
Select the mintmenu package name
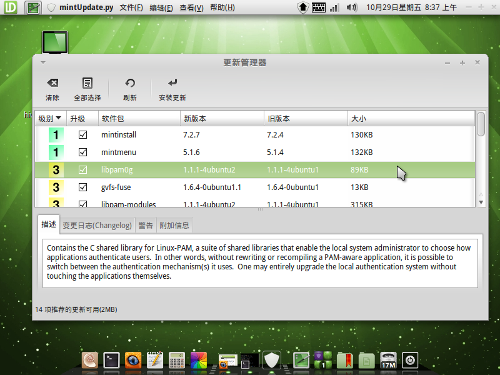point(119,152)
